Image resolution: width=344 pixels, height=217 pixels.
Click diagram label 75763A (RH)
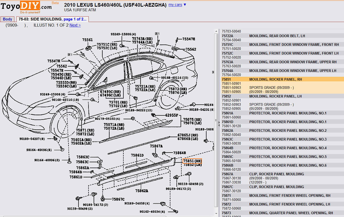142,39
